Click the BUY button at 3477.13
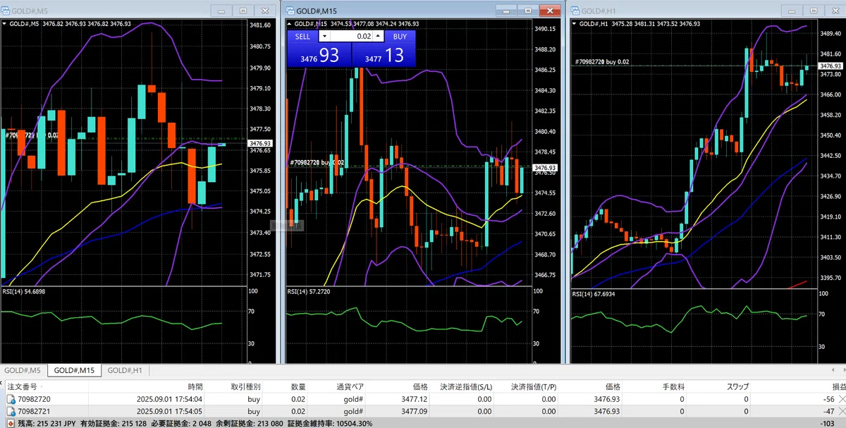This screenshot has width=846, height=428. coord(384,49)
